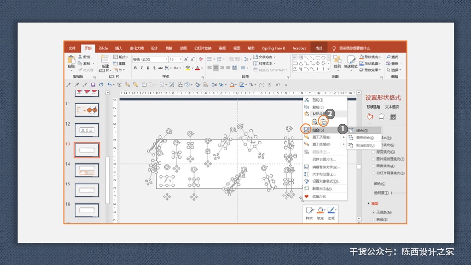Open the 节 (Section) dropdown
471x265 pixels.
coord(119,70)
